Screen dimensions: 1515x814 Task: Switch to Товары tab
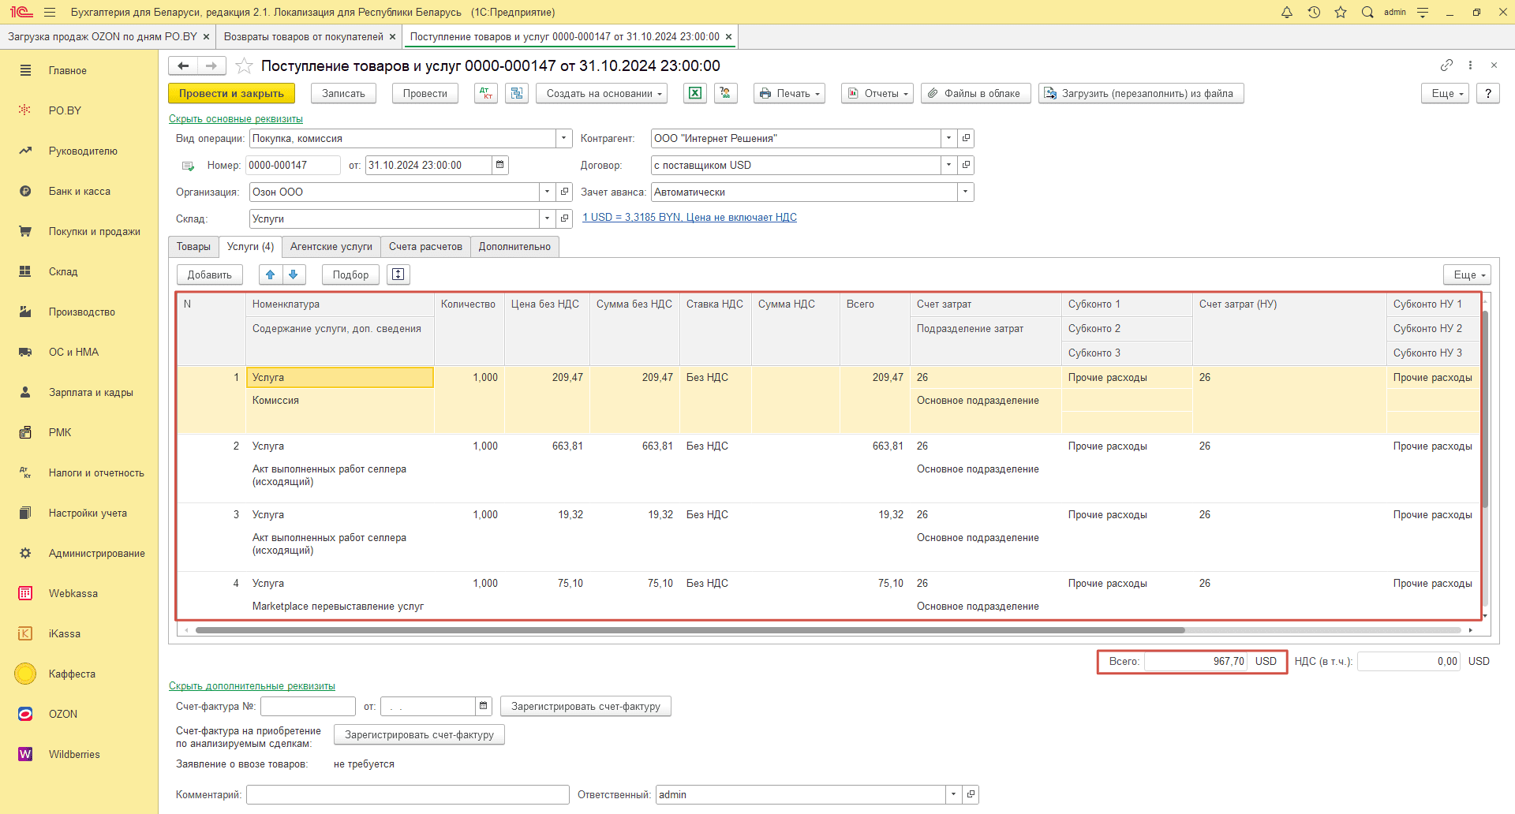[193, 246]
